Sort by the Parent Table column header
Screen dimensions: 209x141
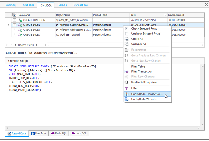(x=111, y=15)
